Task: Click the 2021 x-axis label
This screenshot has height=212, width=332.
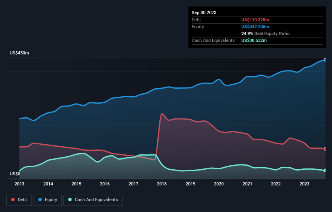Action: 247,184
